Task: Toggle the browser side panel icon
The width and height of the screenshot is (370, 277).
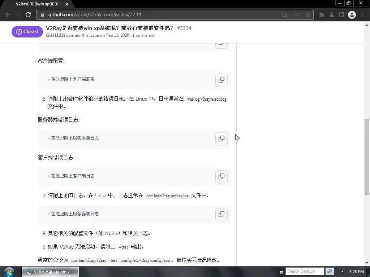Action: click(342, 15)
